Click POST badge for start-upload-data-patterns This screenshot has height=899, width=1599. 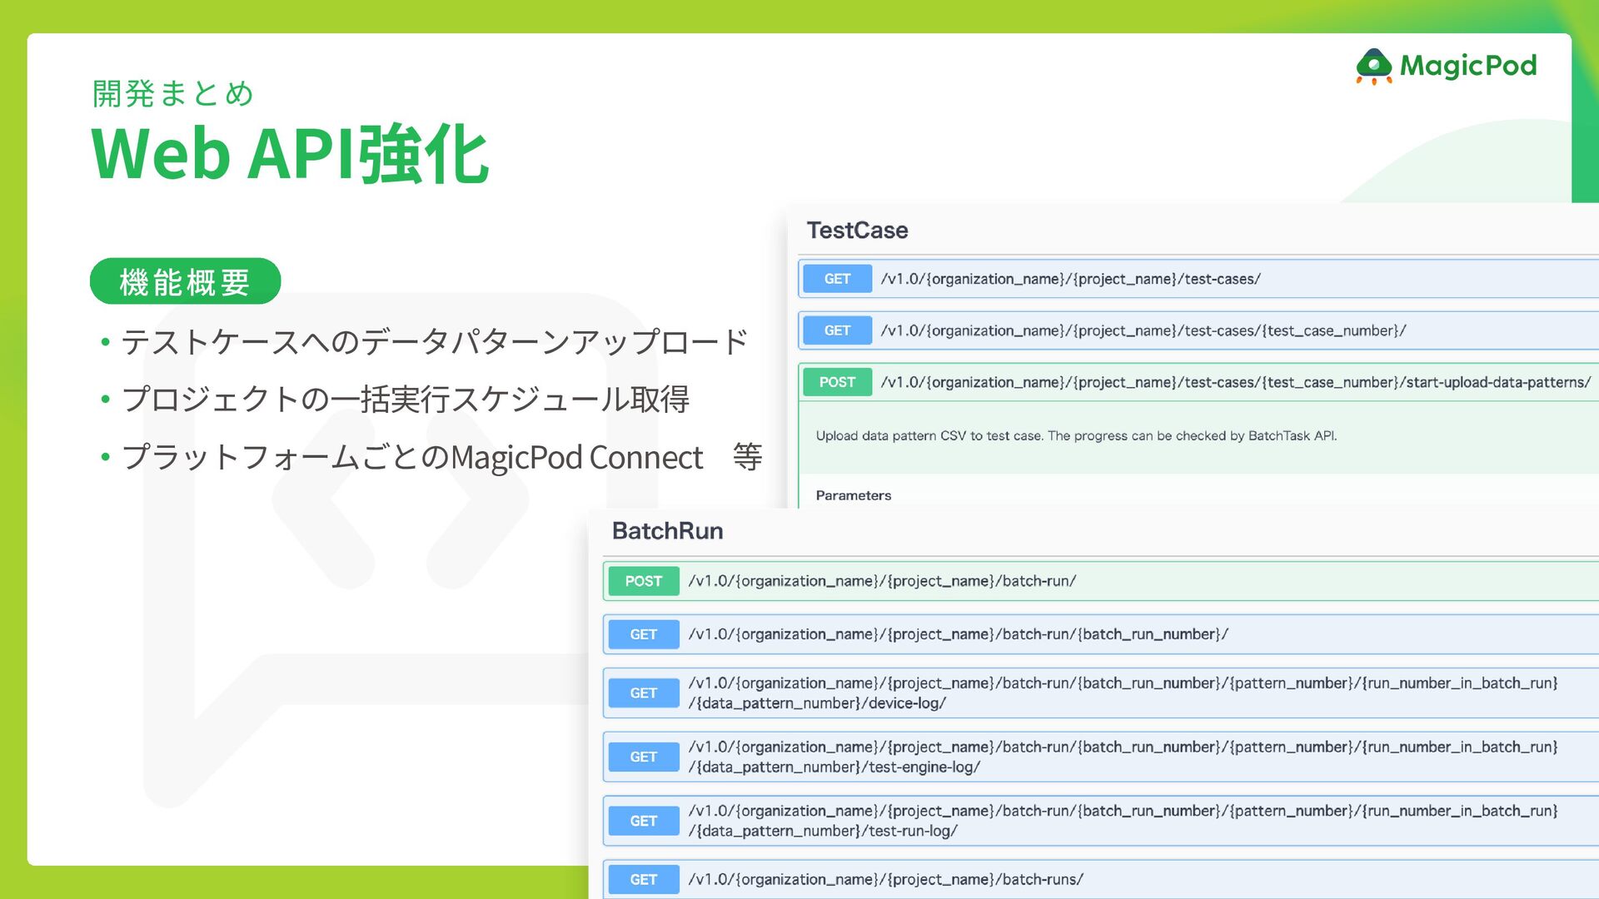(837, 382)
